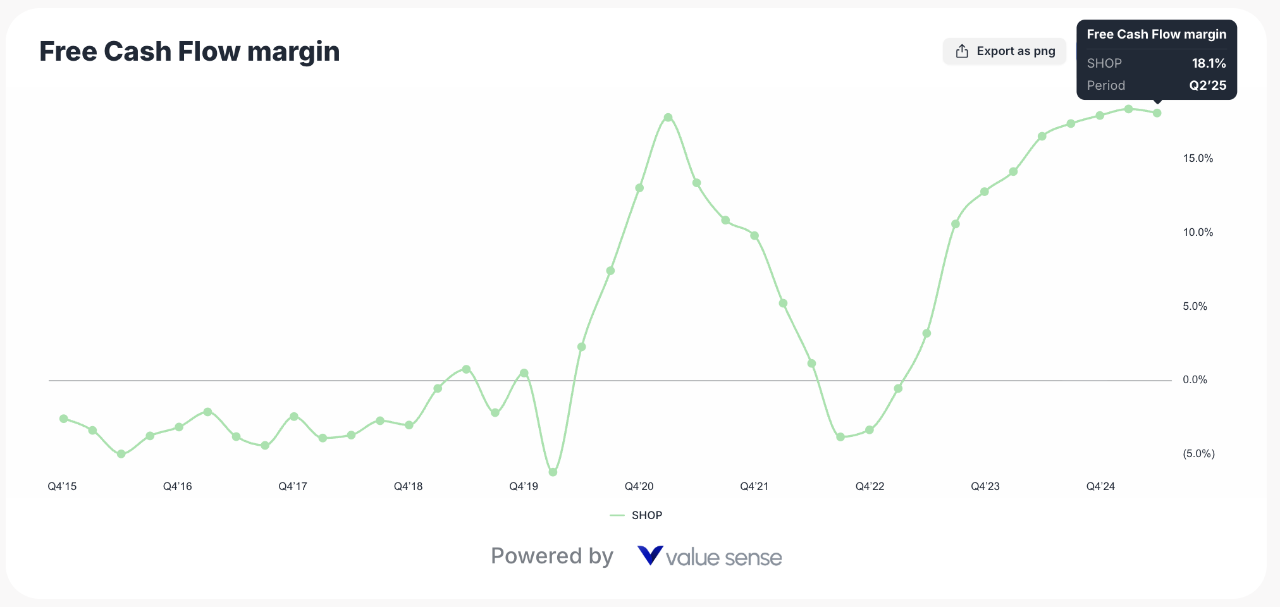Viewport: 1280px width, 607px height.
Task: Select the data point at Q4'15
Action: point(63,419)
